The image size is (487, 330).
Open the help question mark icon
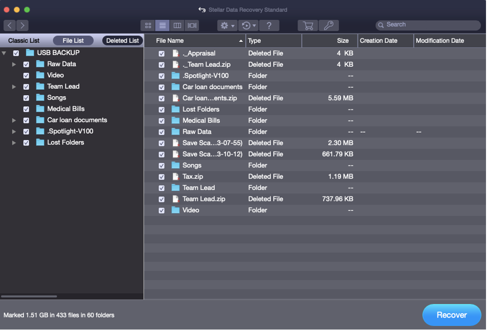pos(269,25)
